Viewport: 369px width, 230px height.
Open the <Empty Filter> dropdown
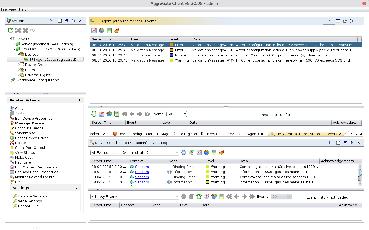point(177,196)
